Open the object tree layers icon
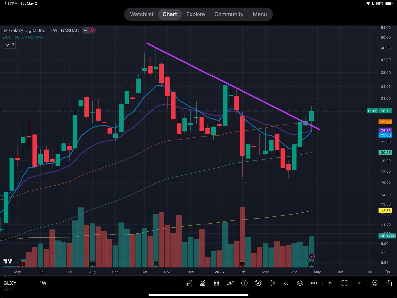Image resolution: width=397 pixels, height=298 pixels. (x=300, y=283)
